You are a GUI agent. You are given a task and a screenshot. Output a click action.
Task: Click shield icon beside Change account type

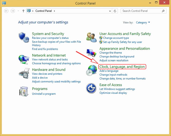click(101, 38)
